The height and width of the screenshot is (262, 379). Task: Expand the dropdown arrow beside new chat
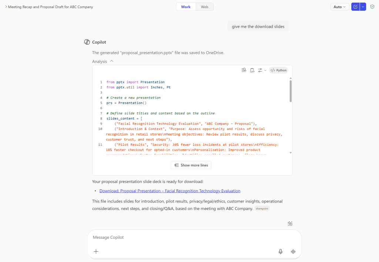click(363, 7)
